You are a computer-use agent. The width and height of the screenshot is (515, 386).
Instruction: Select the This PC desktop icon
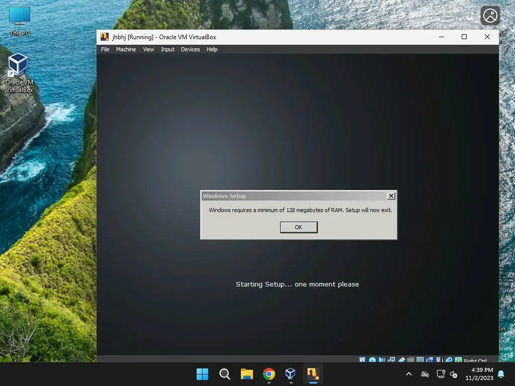20,21
